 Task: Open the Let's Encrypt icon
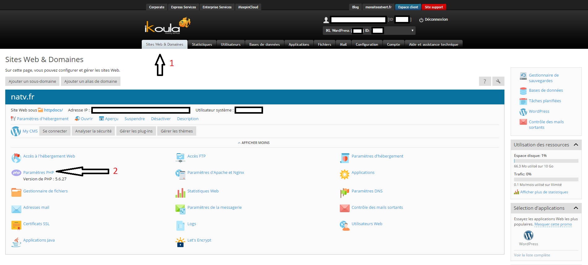coord(180,242)
